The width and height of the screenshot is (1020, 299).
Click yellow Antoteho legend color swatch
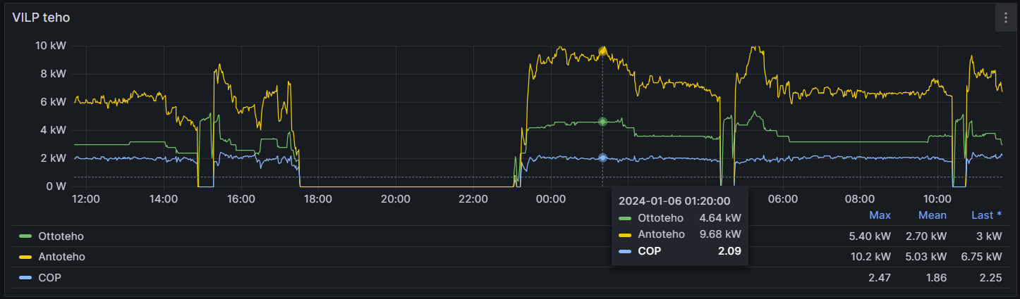[25, 257]
